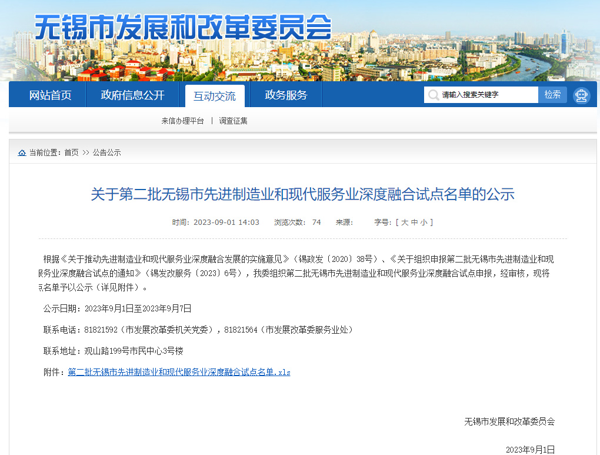Click the 检索 search button
600x455 pixels.
[552, 95]
